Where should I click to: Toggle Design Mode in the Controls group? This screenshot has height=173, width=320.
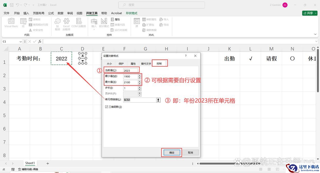point(104,22)
